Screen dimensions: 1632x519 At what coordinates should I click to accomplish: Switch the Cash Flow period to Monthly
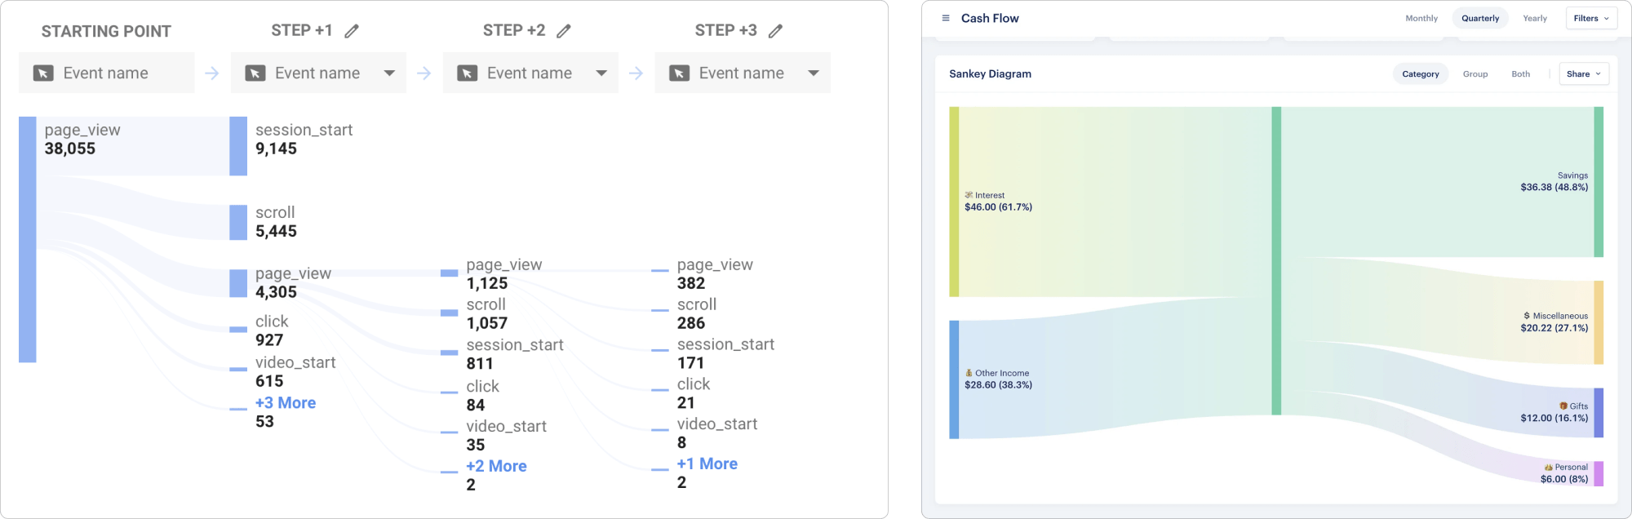click(x=1421, y=17)
